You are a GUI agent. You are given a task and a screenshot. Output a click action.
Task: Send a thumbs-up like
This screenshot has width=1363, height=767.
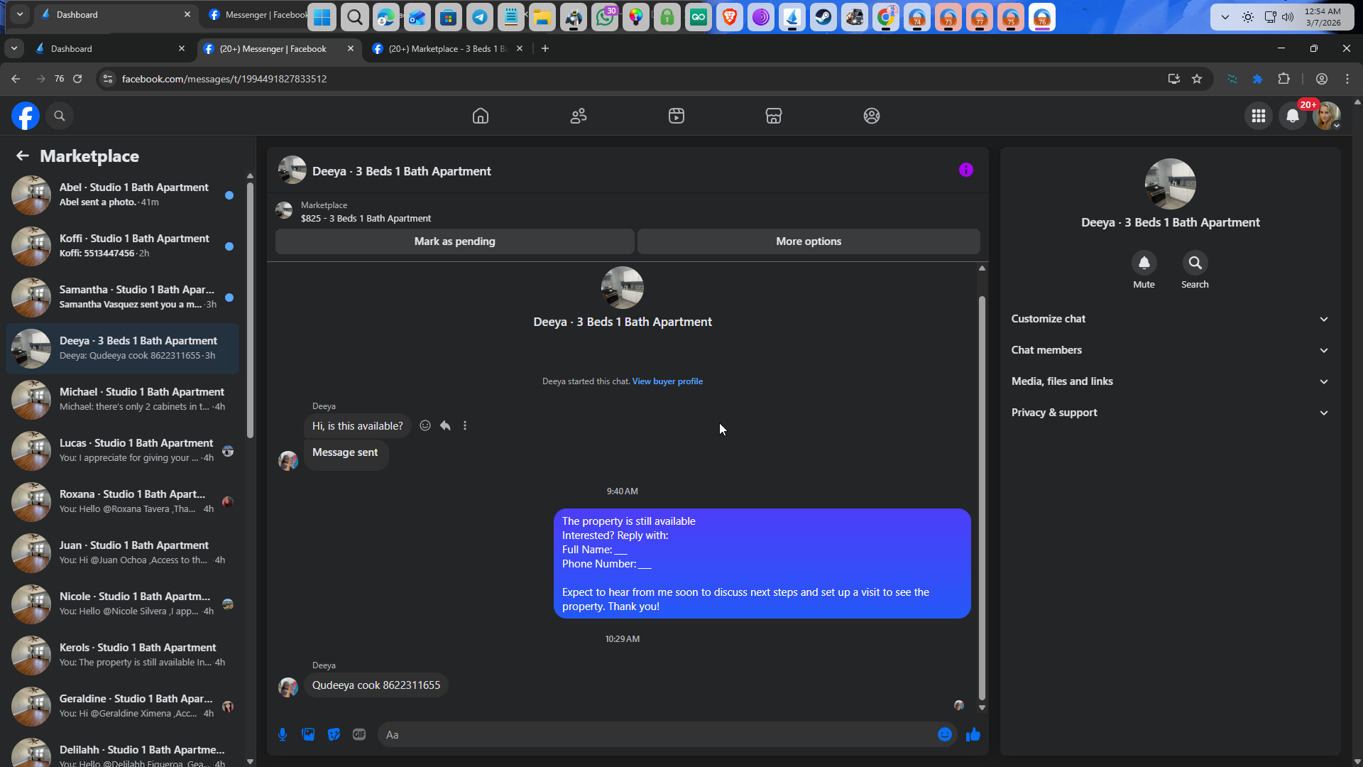(973, 734)
